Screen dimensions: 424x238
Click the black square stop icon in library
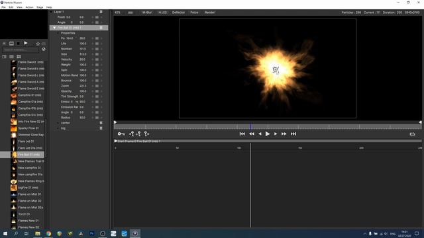pyautogui.click(x=19, y=44)
